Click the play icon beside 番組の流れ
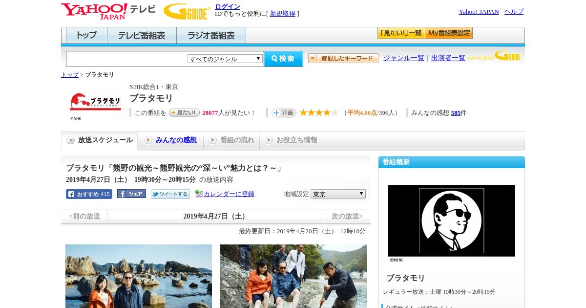The height and width of the screenshot is (308, 586). [212, 140]
